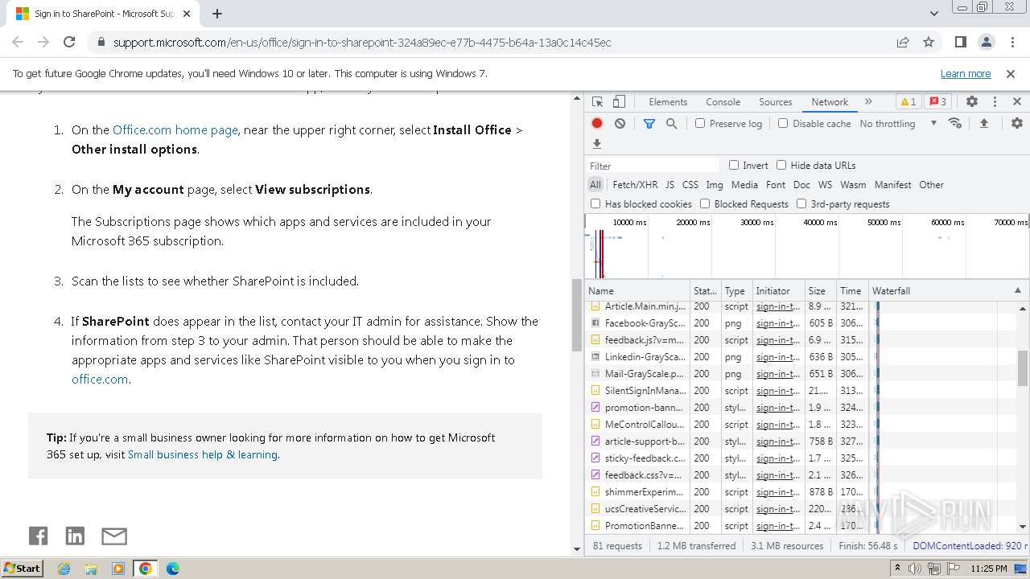Open new tab plus button

point(217,14)
